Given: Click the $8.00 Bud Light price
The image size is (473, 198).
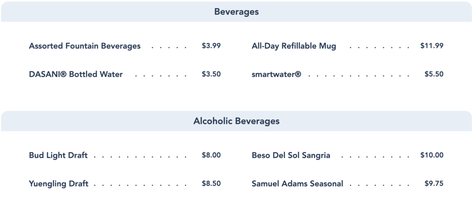Looking at the screenshot, I should [x=211, y=155].
